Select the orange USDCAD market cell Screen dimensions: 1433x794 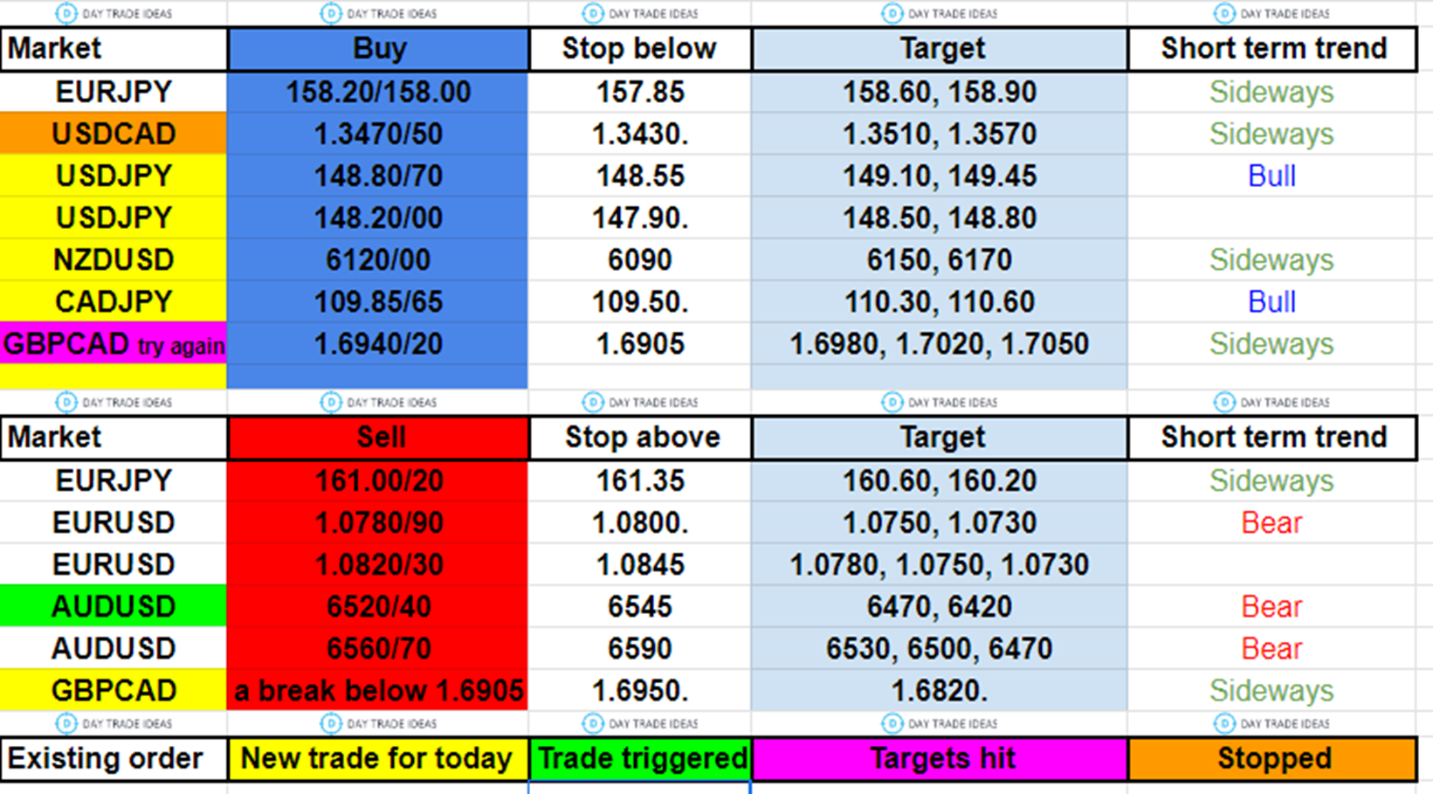[114, 134]
